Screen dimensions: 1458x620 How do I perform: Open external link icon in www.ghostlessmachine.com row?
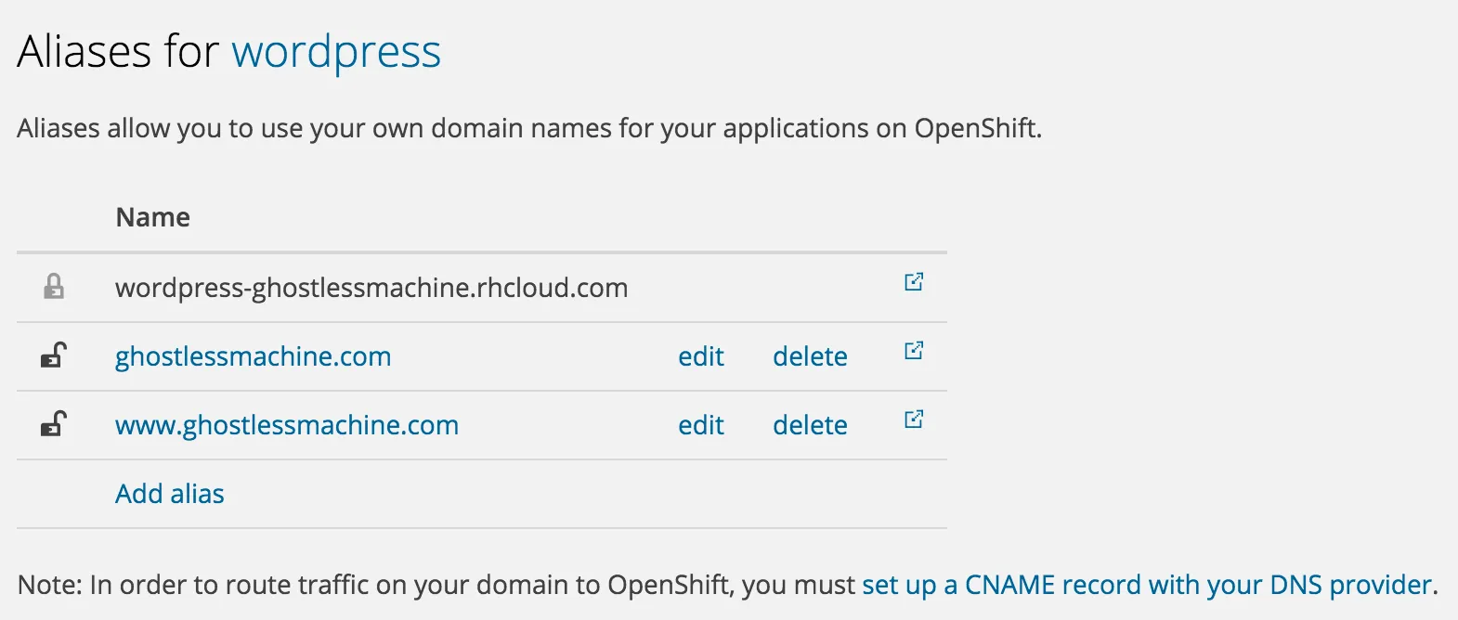click(914, 420)
